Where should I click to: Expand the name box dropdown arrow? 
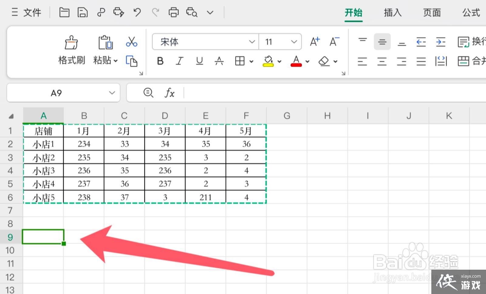112,93
